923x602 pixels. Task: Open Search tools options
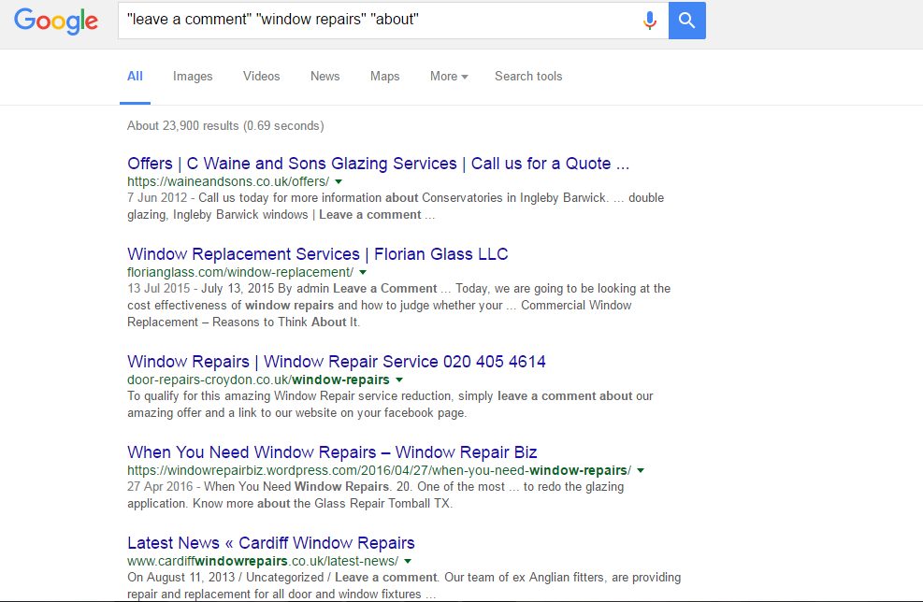coord(528,77)
